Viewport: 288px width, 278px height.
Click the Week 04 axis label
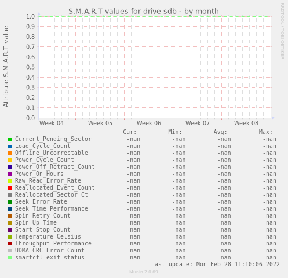pyautogui.click(x=52, y=123)
